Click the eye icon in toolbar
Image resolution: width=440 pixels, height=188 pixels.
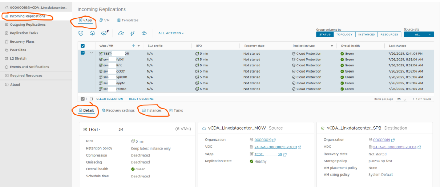click(144, 33)
